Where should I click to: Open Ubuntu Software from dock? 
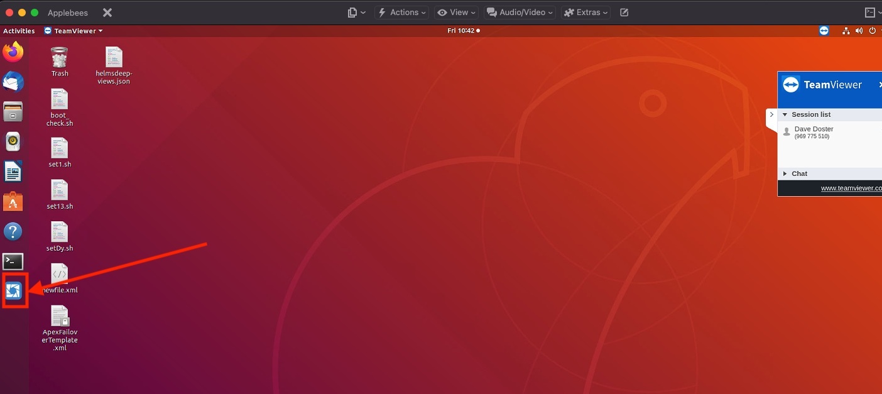(13, 202)
